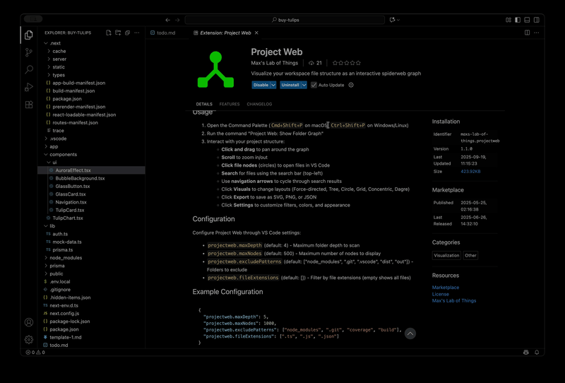Expand the types folder
565x383 pixels.
49,75
